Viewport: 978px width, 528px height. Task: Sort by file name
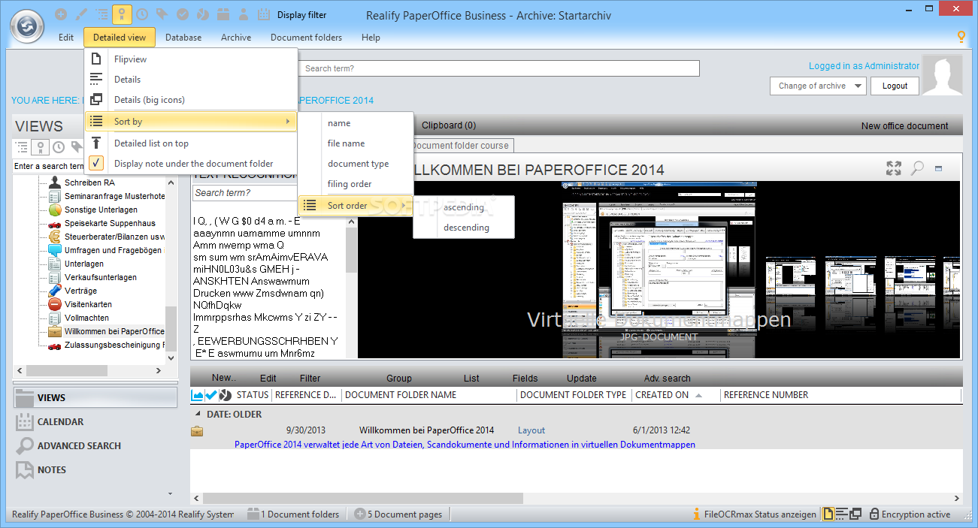click(x=356, y=143)
